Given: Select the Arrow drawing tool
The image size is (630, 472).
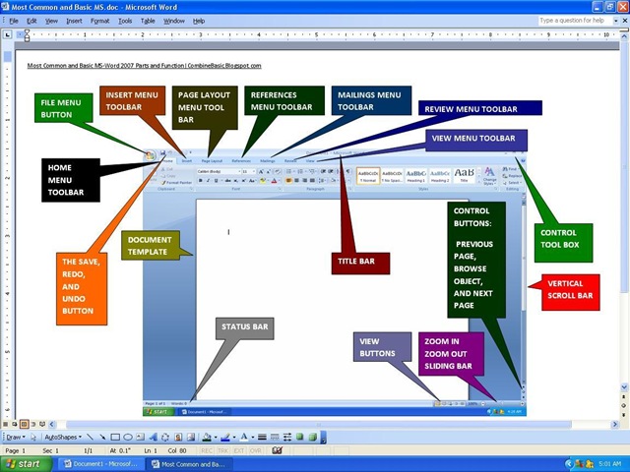Looking at the screenshot, I should 102,437.
